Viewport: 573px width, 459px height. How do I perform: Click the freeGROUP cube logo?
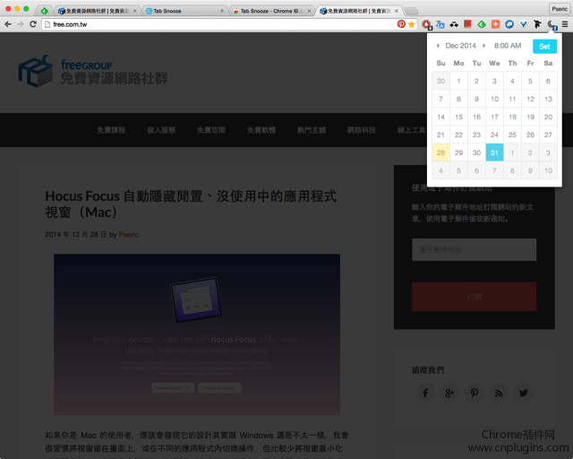pos(36,71)
